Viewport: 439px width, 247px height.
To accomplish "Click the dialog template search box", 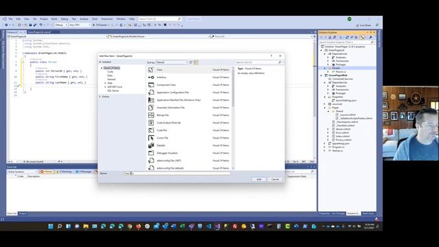I will coord(259,62).
